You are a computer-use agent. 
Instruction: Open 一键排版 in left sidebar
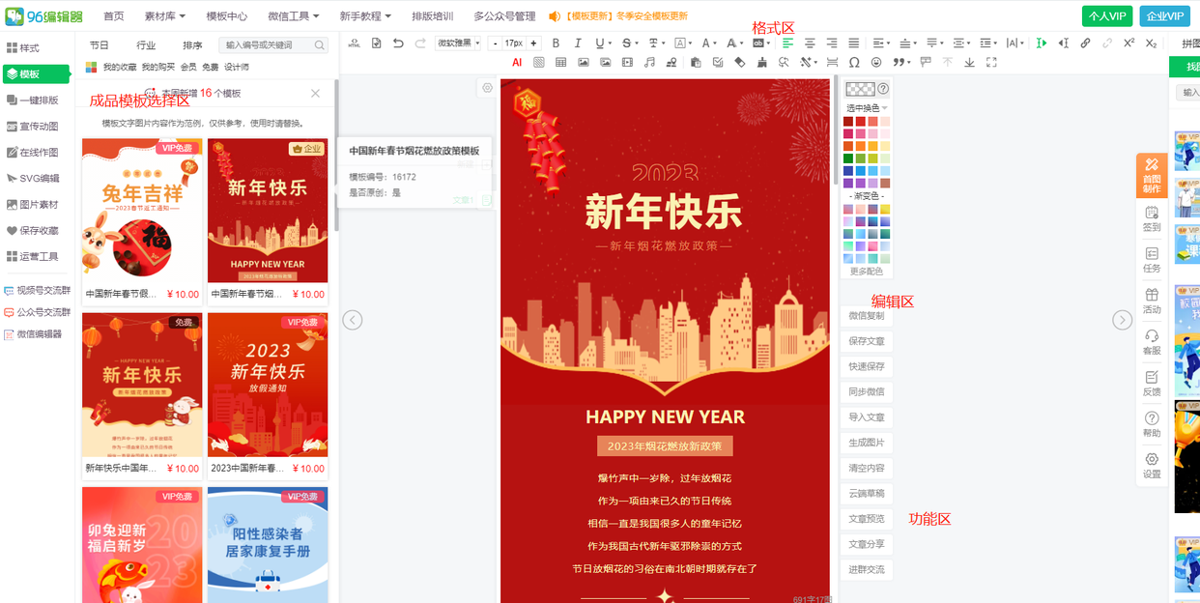33,100
